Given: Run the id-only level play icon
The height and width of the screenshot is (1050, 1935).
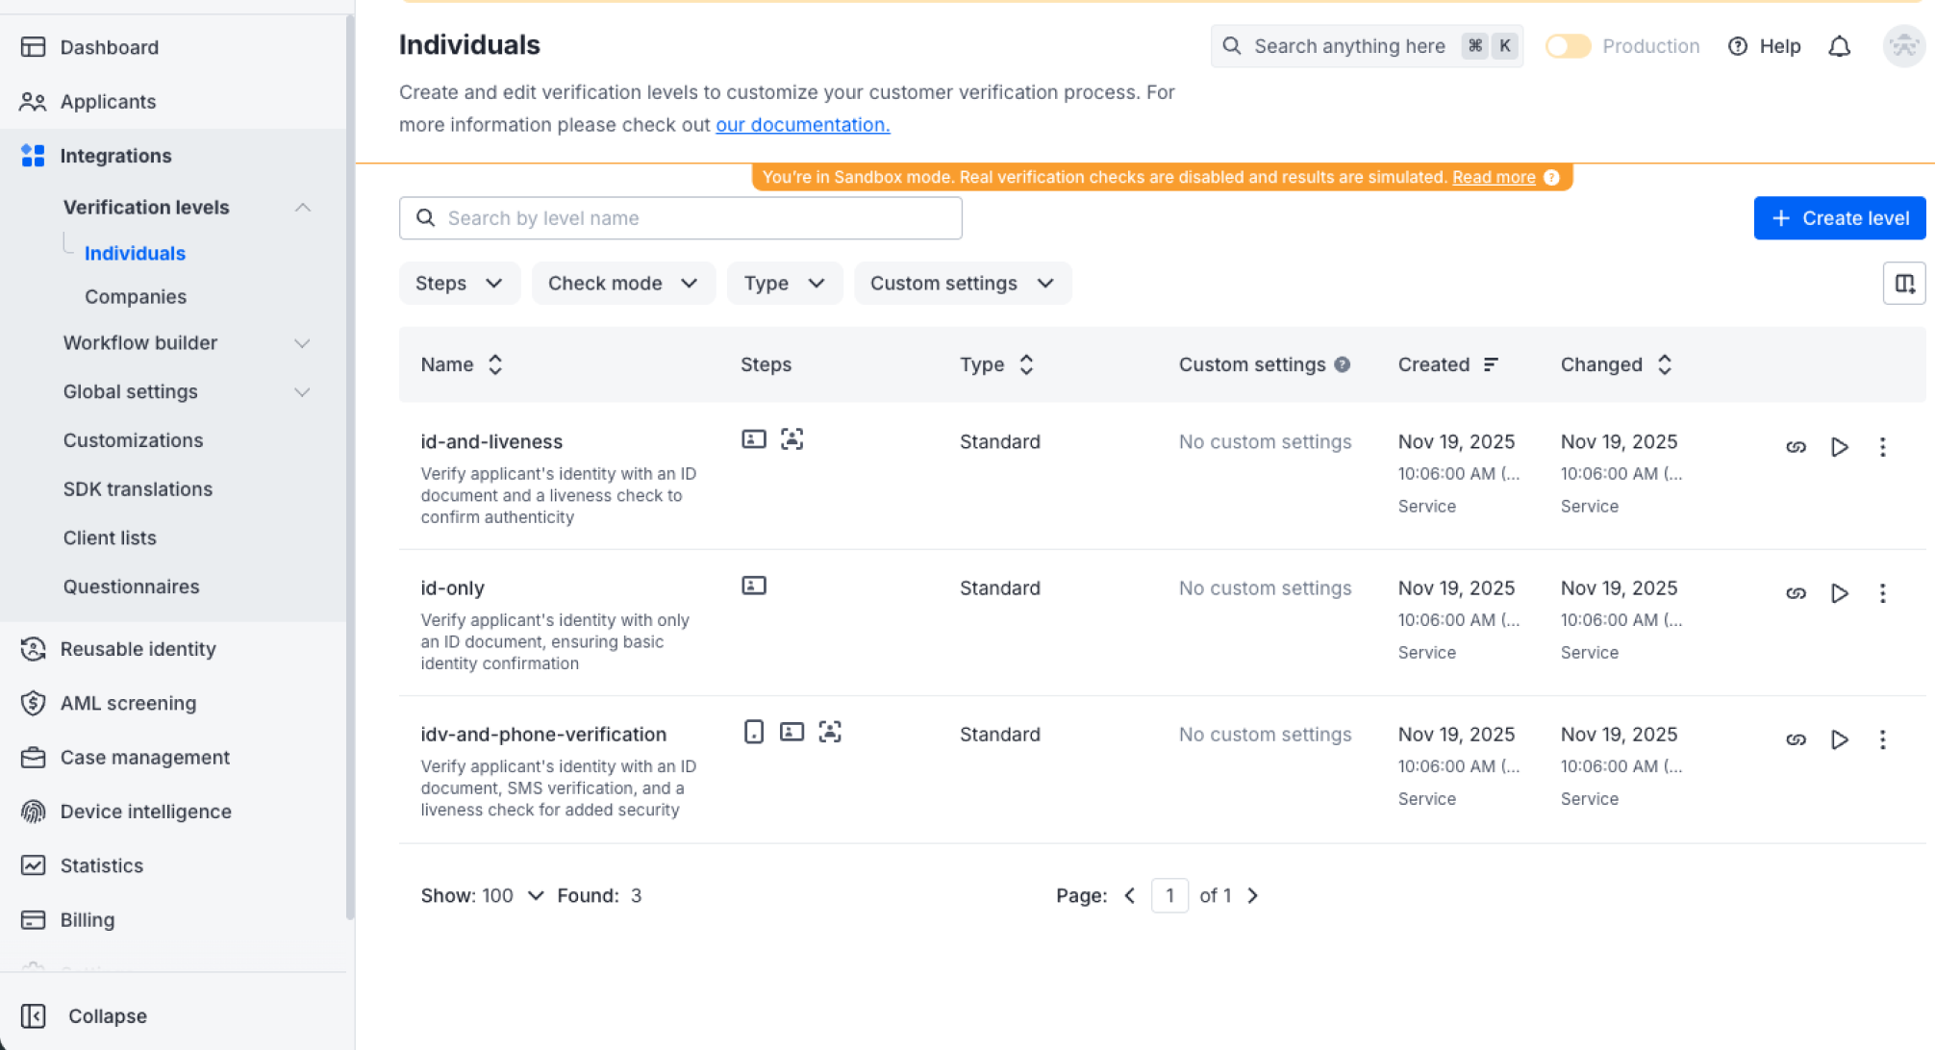Looking at the screenshot, I should (1839, 593).
